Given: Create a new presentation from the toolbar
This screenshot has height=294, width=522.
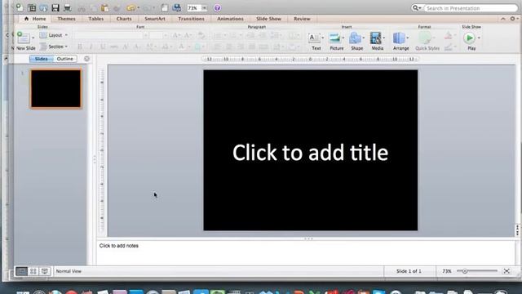Looking at the screenshot, I should 20,7.
